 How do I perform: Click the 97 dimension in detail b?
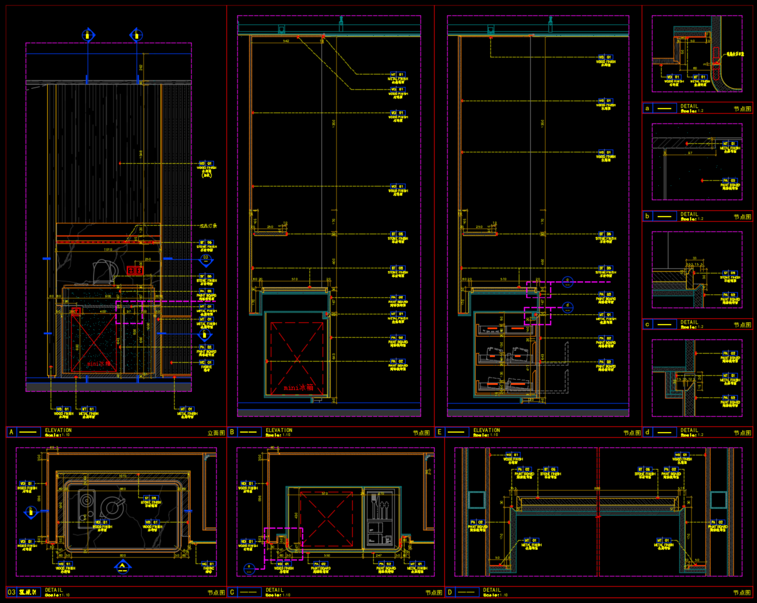[690, 153]
